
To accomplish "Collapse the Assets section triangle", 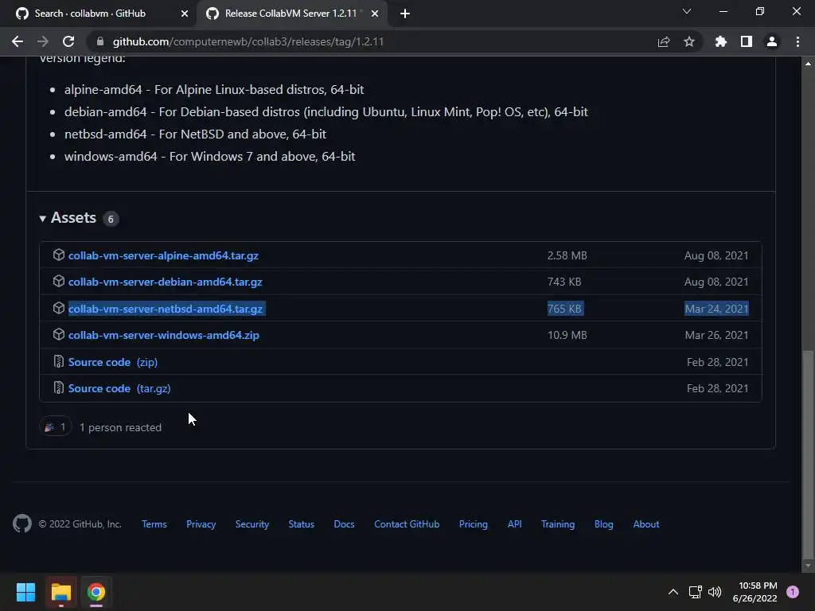I will tap(43, 219).
